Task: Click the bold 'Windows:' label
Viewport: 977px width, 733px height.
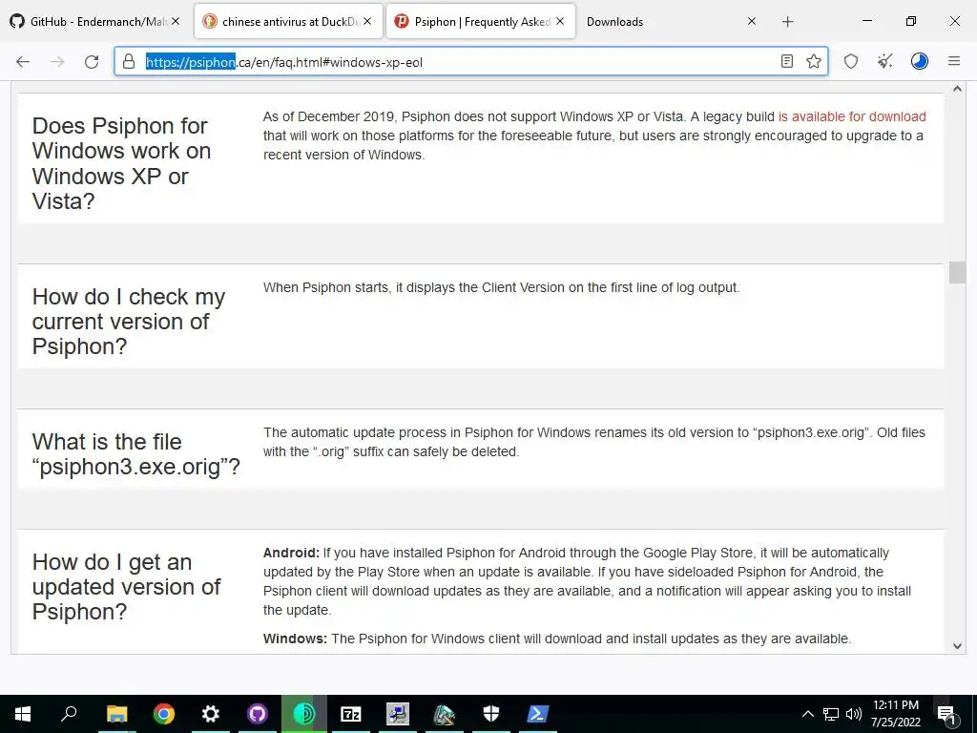Action: pyautogui.click(x=295, y=639)
